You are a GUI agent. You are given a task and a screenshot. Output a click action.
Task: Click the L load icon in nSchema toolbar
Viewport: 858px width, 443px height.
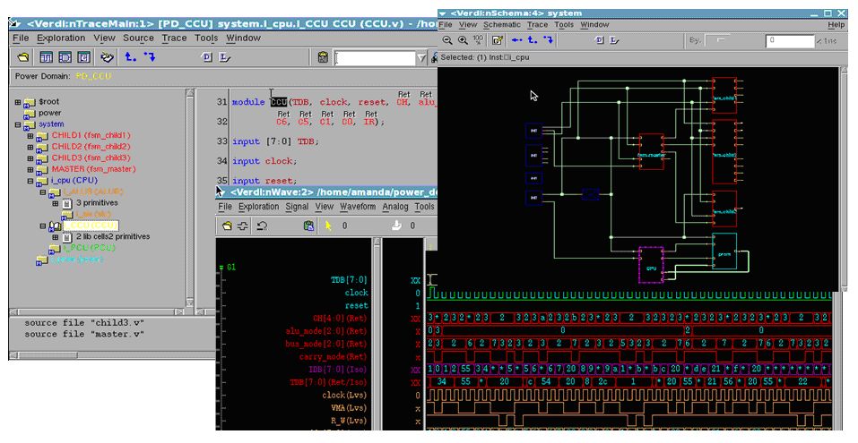pyautogui.click(x=614, y=40)
